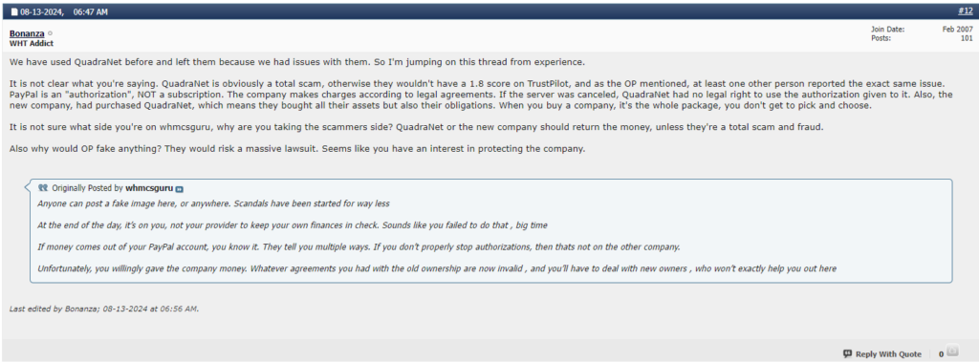Screen dimensions: 979x363
Task: Click the Join Date label
Action: tap(888, 30)
